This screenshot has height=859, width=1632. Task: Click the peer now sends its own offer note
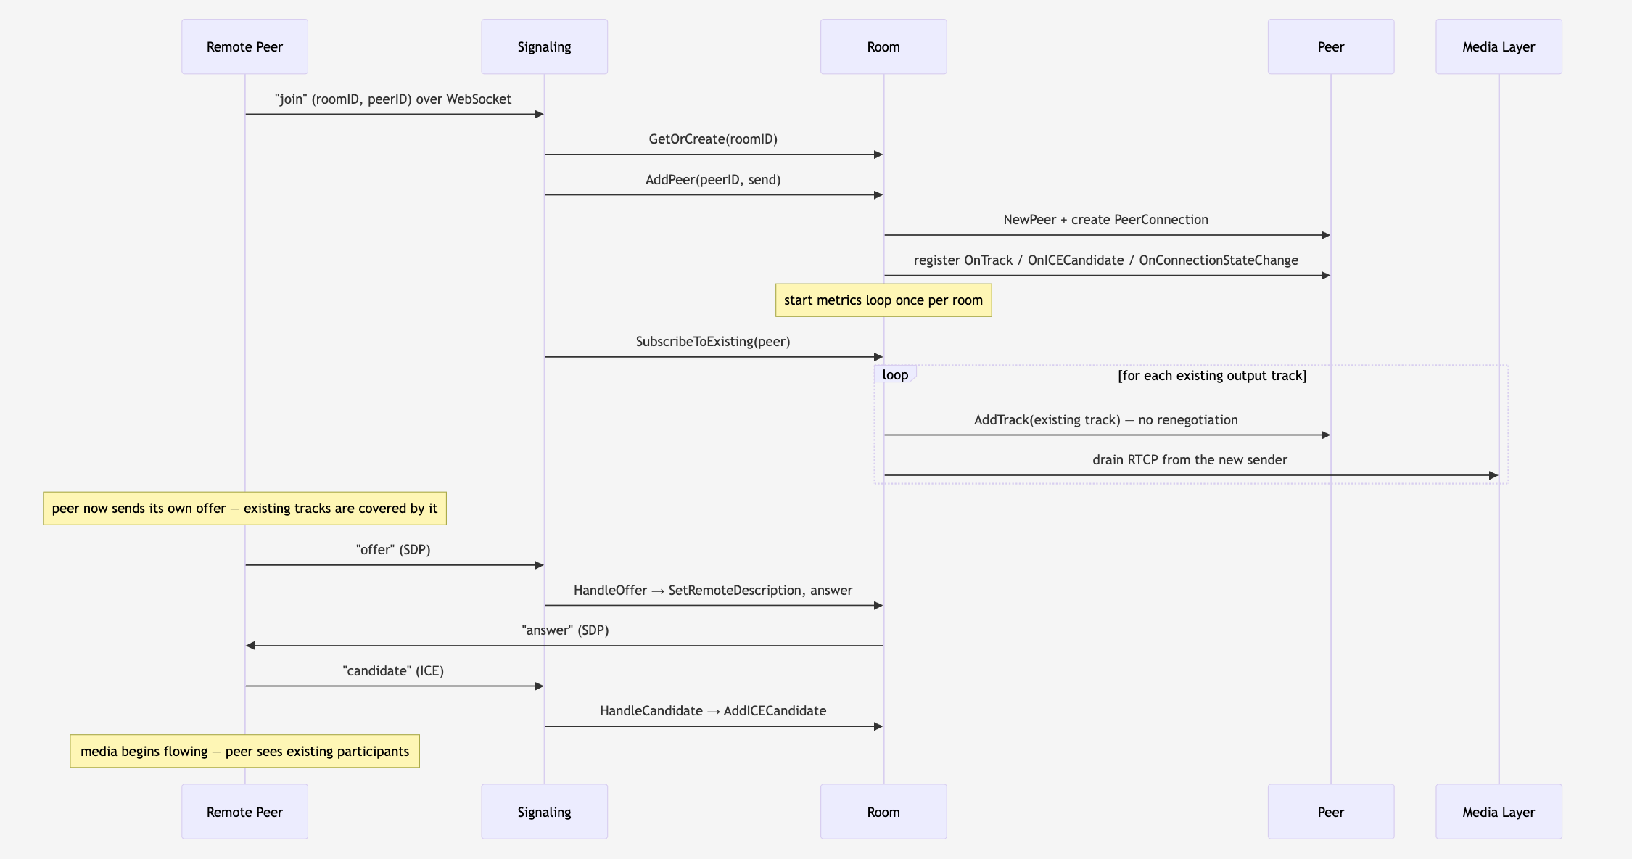click(x=244, y=509)
